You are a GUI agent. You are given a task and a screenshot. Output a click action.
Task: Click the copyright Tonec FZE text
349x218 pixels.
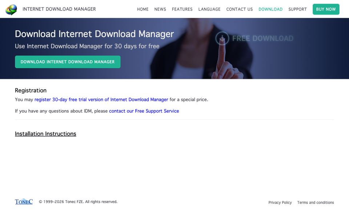pos(78,202)
